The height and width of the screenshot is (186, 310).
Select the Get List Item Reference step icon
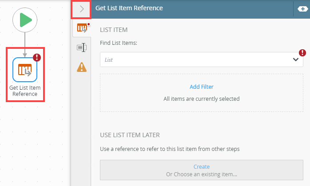(25, 70)
